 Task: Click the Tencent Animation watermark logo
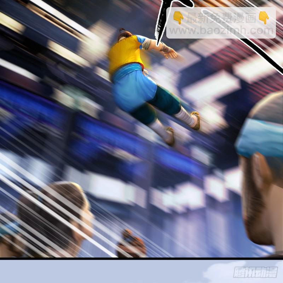pyautogui.click(x=255, y=272)
